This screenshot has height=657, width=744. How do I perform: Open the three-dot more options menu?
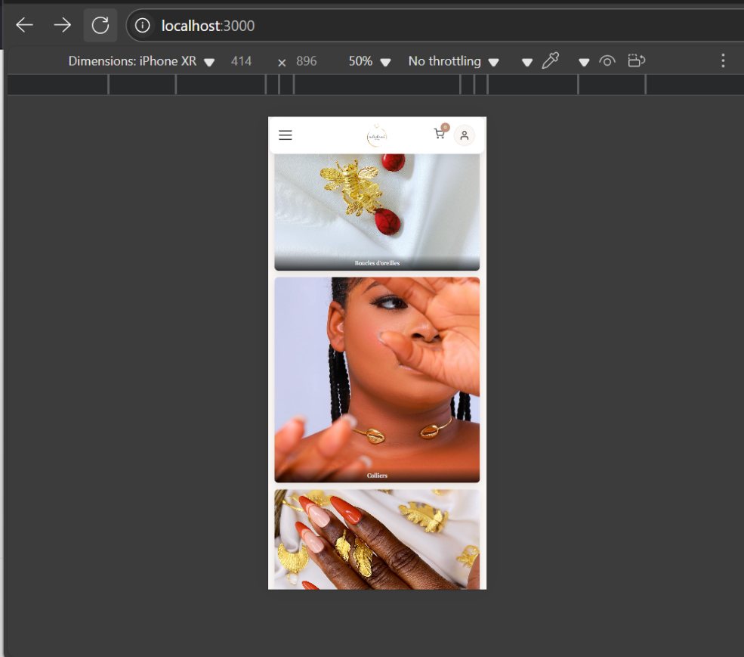click(x=723, y=61)
